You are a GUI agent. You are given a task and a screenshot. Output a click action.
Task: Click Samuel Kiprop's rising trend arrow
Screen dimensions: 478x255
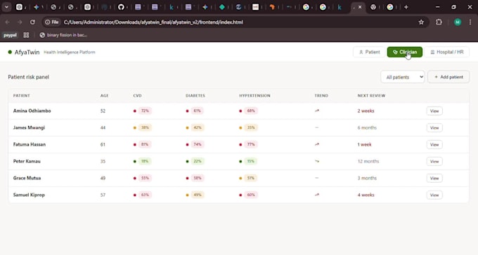[317, 195]
